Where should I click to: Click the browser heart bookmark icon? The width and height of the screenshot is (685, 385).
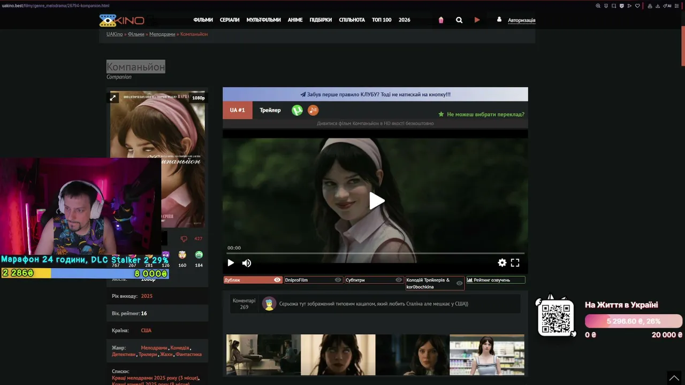637,6
